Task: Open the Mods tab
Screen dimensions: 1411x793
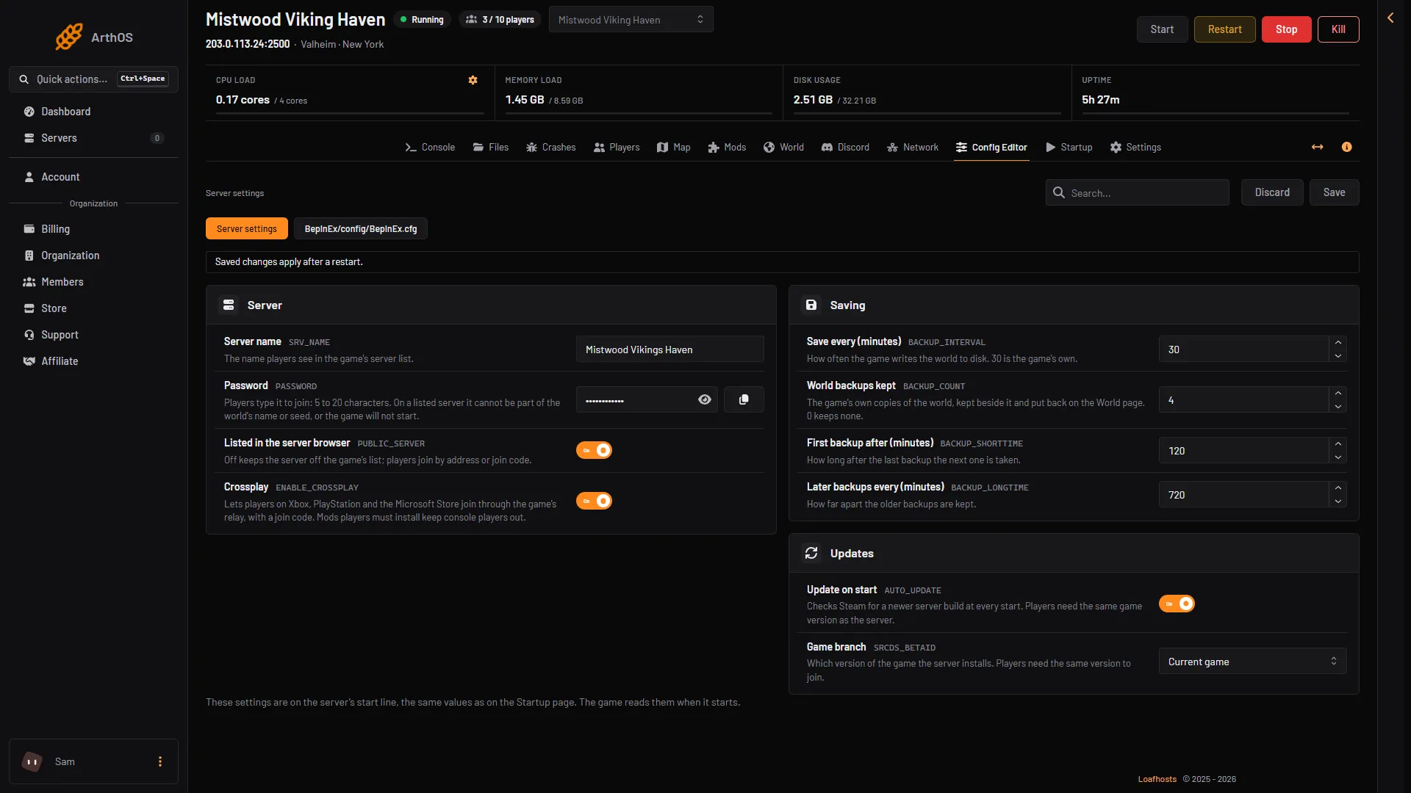Action: (727, 148)
